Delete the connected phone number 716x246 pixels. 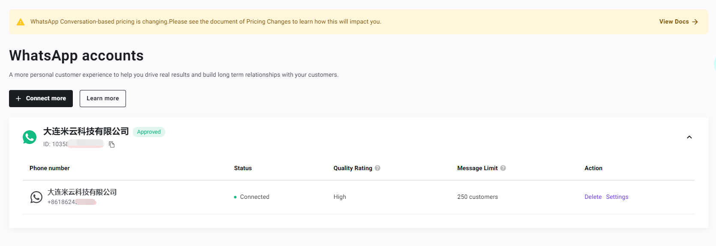[593, 197]
